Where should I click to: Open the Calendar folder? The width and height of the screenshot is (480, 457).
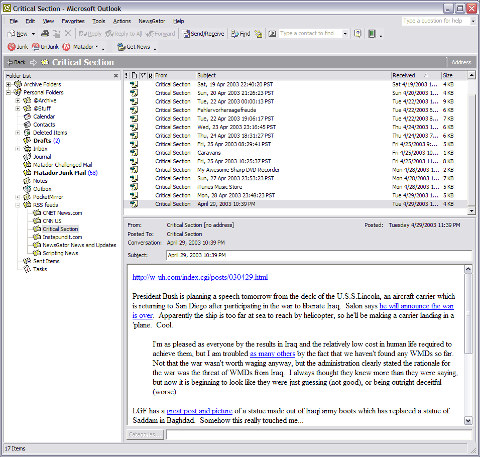(x=44, y=117)
